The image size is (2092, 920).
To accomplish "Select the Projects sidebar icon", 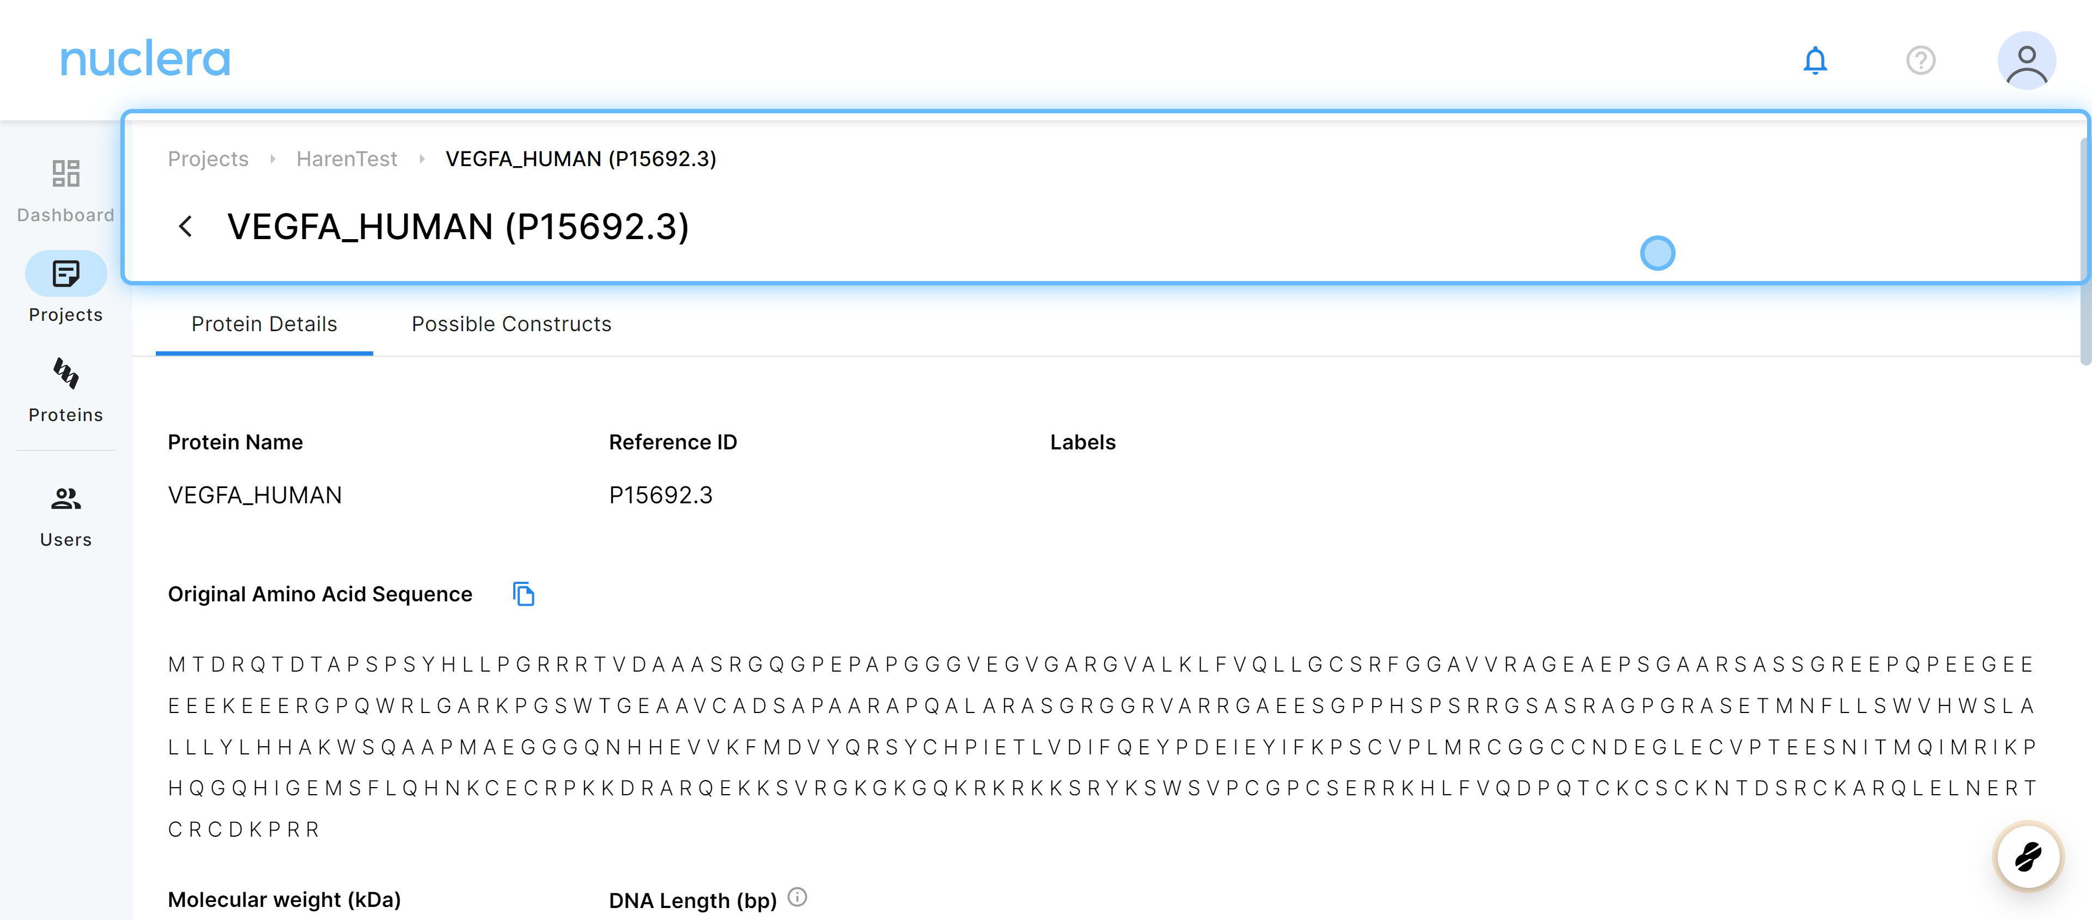I will click(x=66, y=275).
